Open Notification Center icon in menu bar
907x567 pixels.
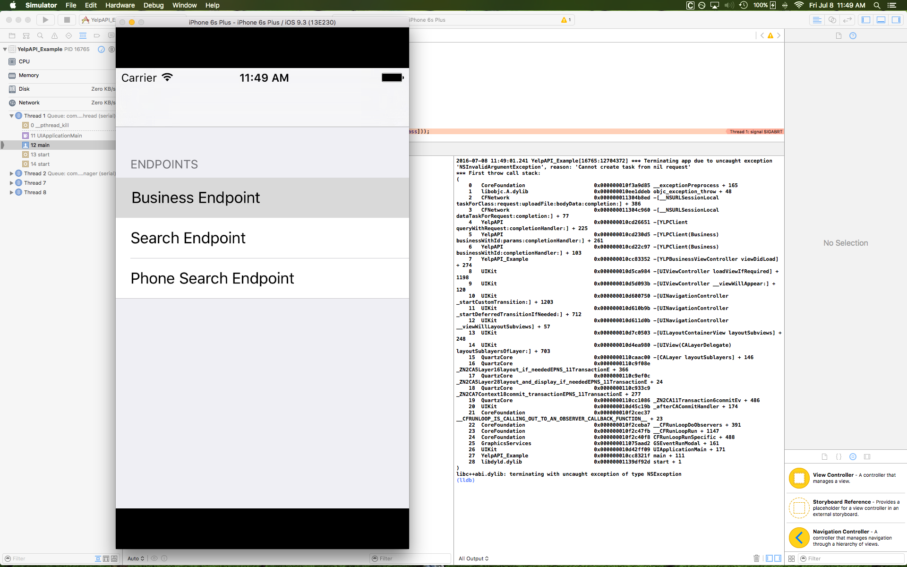(x=892, y=5)
